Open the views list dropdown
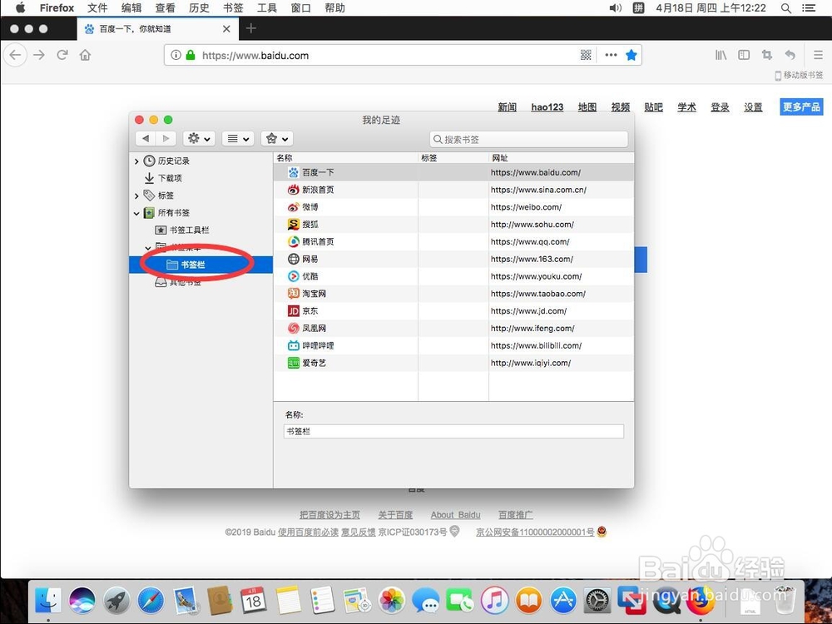Viewport: 832px width, 624px height. pos(238,138)
